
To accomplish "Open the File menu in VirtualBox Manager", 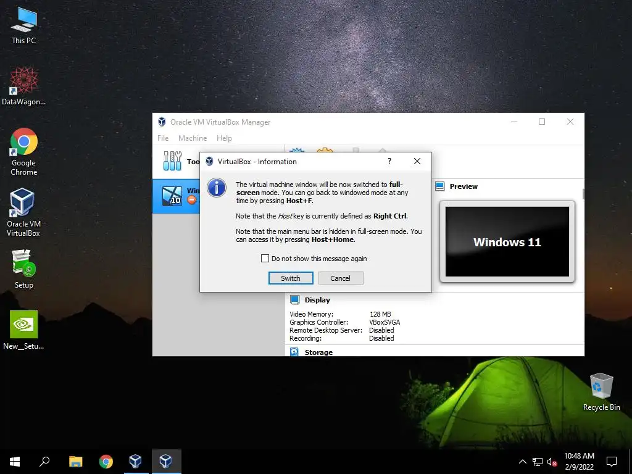I will 163,138.
